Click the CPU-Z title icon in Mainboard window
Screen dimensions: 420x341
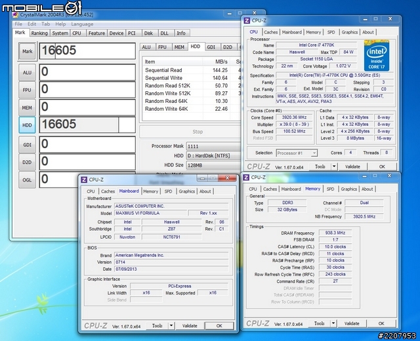84,180
